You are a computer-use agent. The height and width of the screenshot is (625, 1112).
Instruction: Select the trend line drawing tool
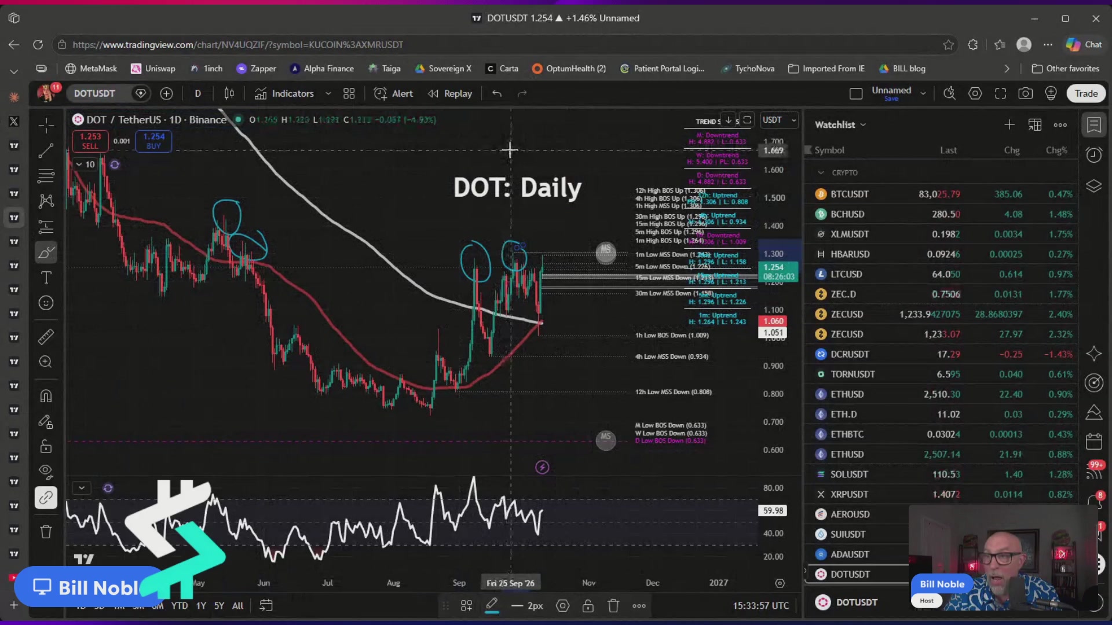tap(46, 151)
